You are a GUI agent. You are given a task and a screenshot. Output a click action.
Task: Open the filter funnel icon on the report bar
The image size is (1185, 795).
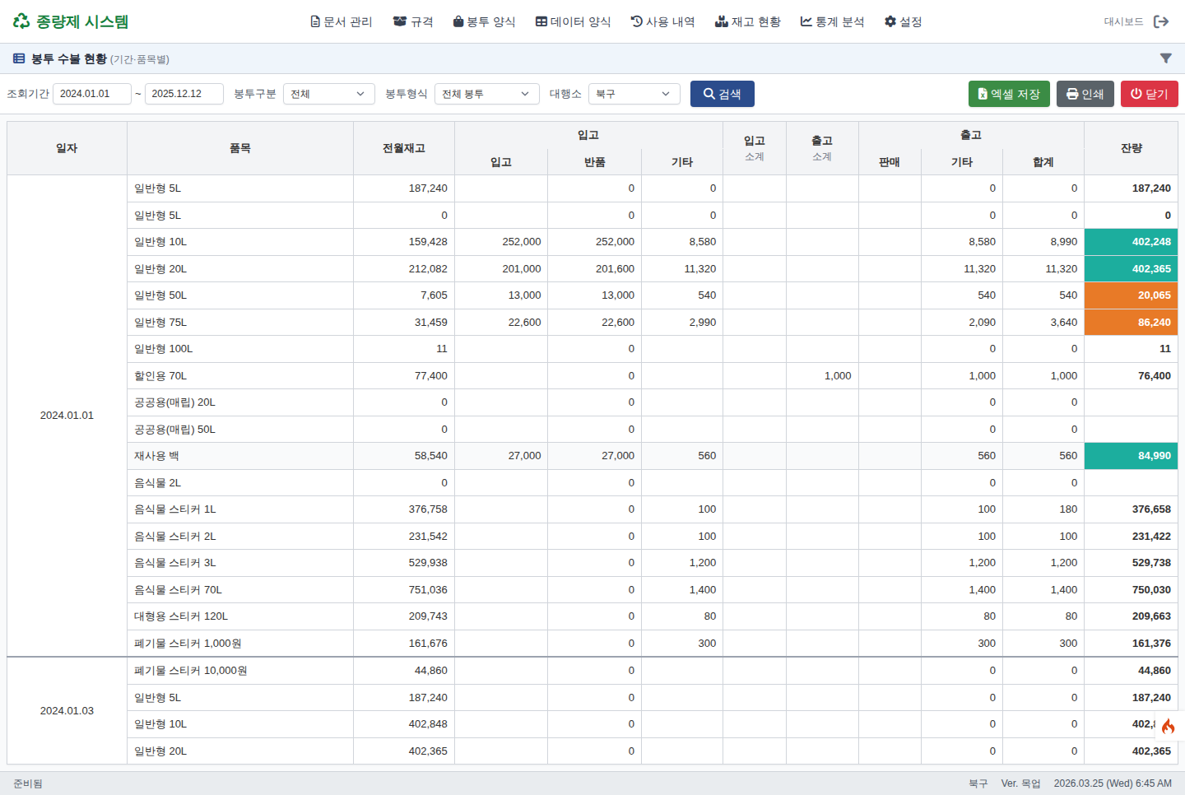(x=1165, y=58)
